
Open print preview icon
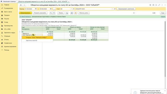click(67, 13)
